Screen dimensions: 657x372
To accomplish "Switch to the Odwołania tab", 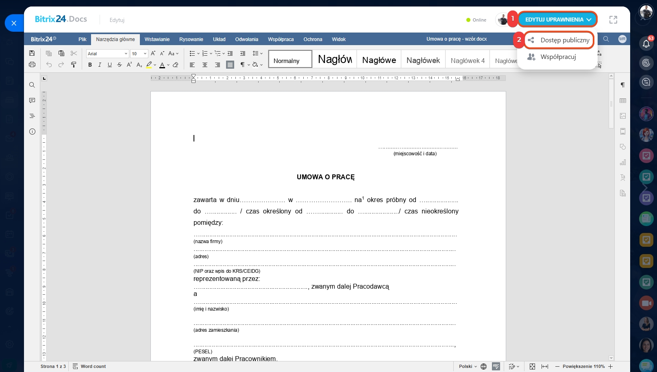I will click(x=247, y=39).
